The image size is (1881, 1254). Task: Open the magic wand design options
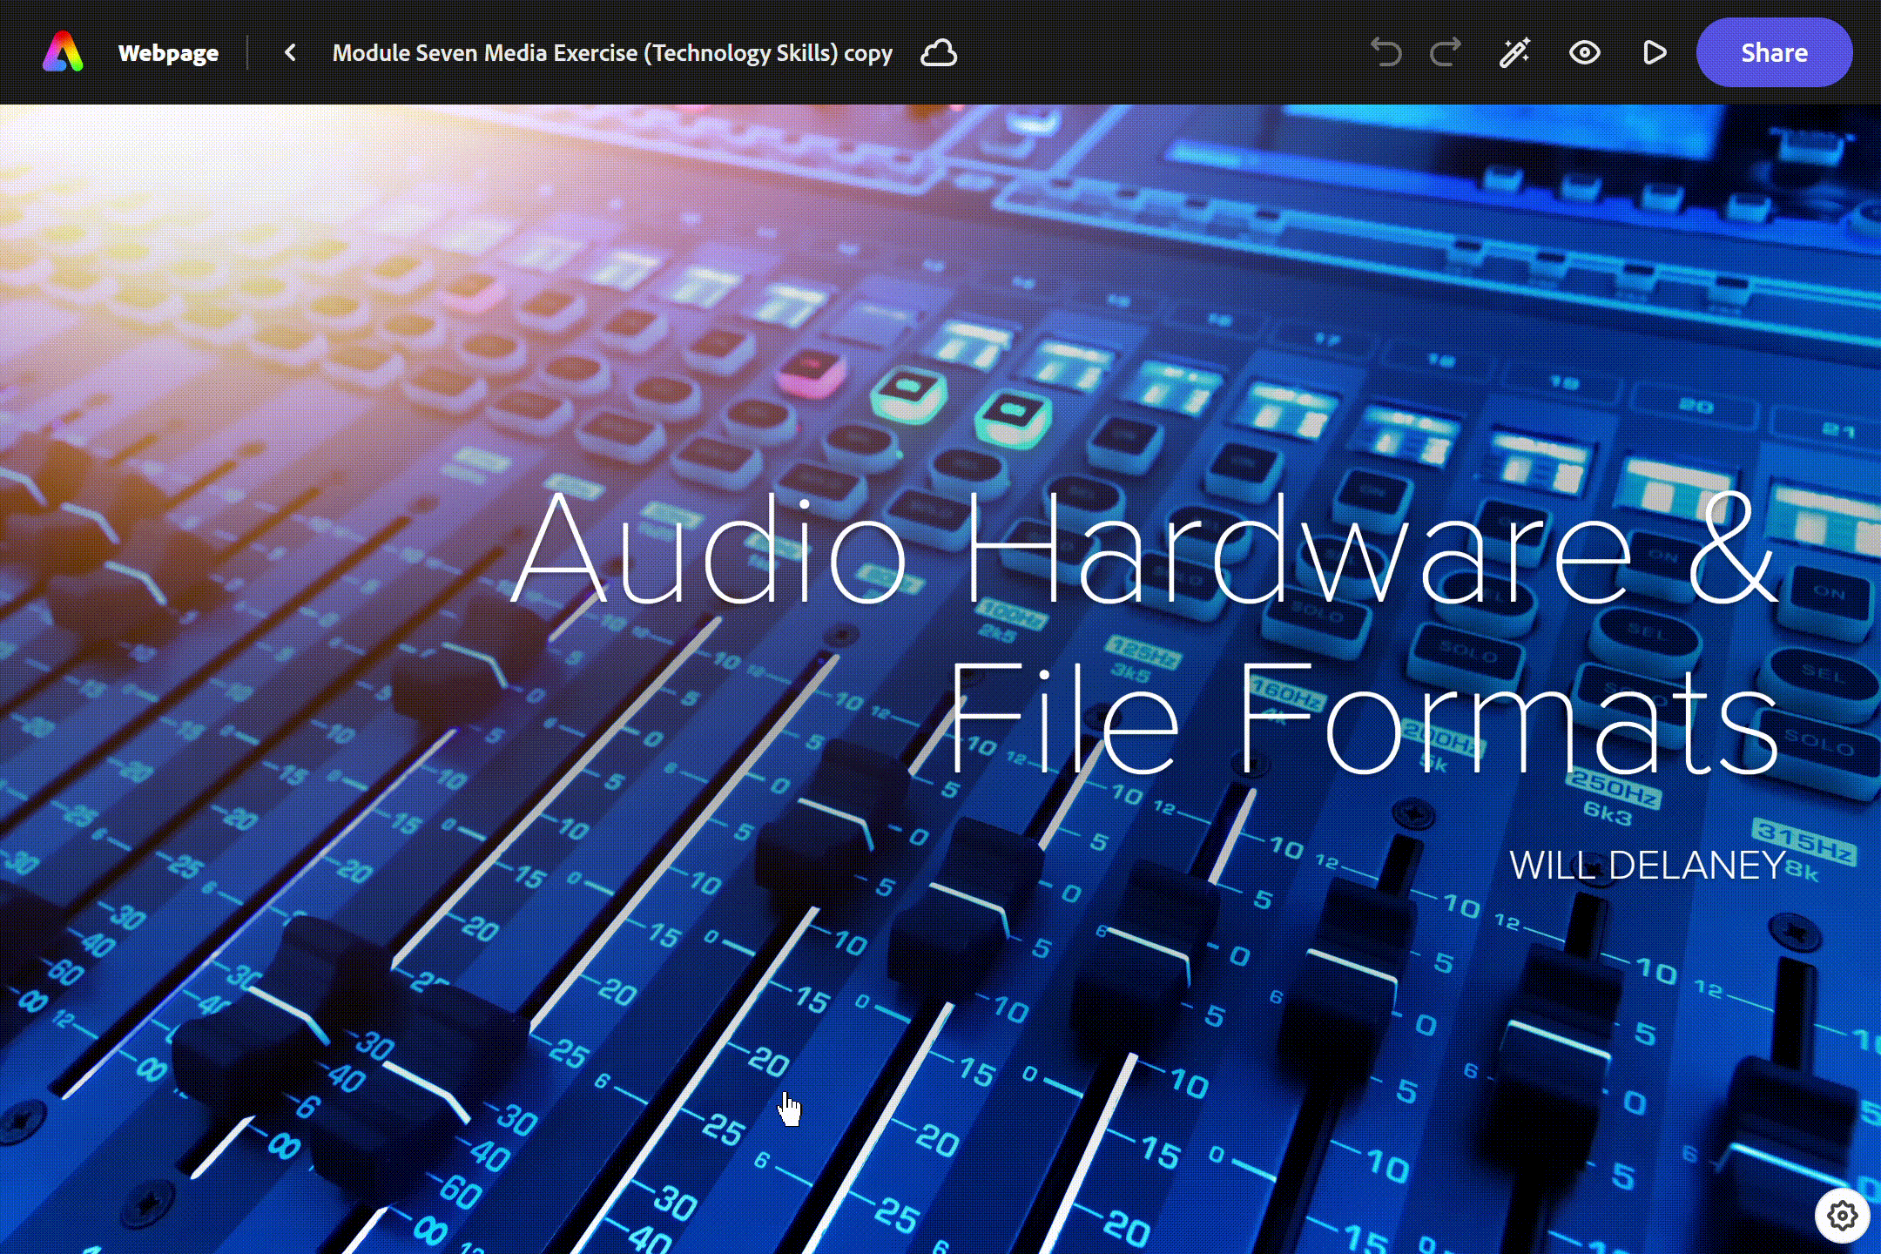(x=1514, y=52)
